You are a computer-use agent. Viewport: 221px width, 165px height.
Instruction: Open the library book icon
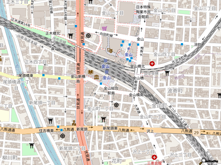pos(91,71)
